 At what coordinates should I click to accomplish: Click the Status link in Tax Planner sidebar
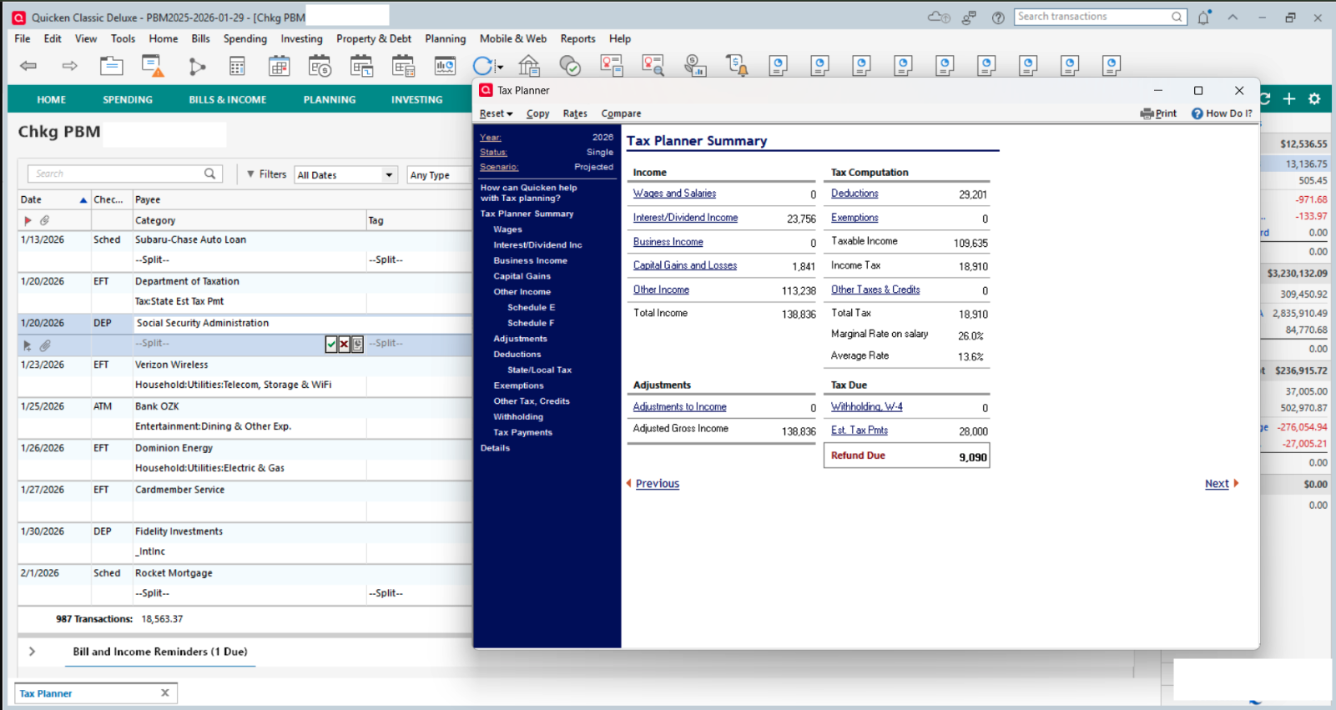coord(493,152)
